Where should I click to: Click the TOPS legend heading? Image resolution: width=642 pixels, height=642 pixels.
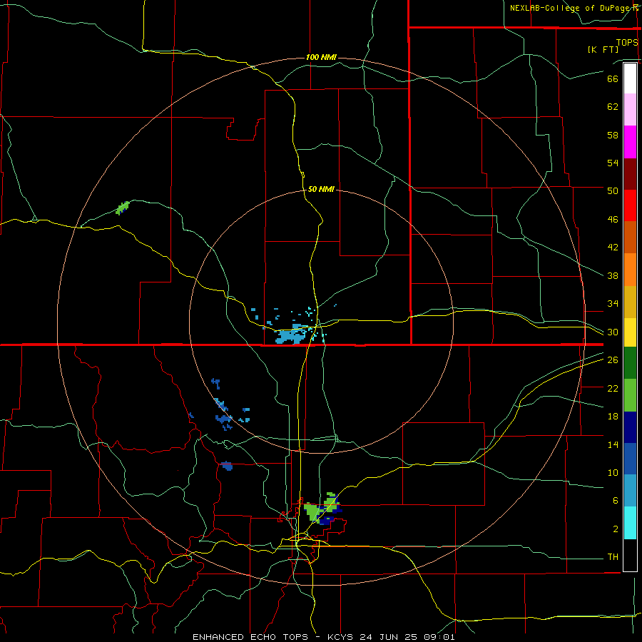pos(627,42)
